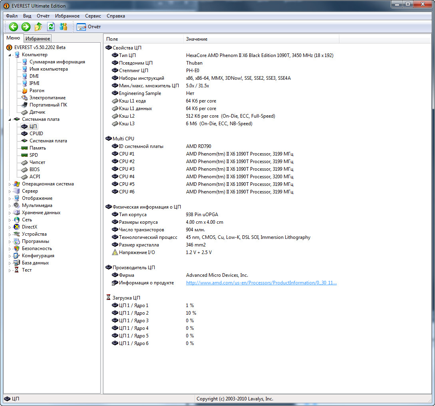Screen dimensions: 435x406
Task: Select the Суммарная информация icon in tree
Action: [x=25, y=62]
